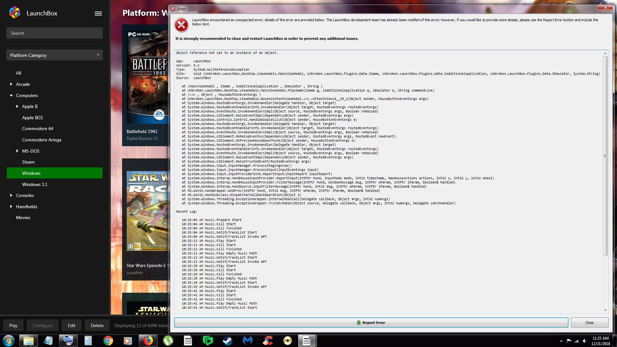The width and height of the screenshot is (617, 347).
Task: Launch Calculator from the taskbar
Action: [x=88, y=341]
